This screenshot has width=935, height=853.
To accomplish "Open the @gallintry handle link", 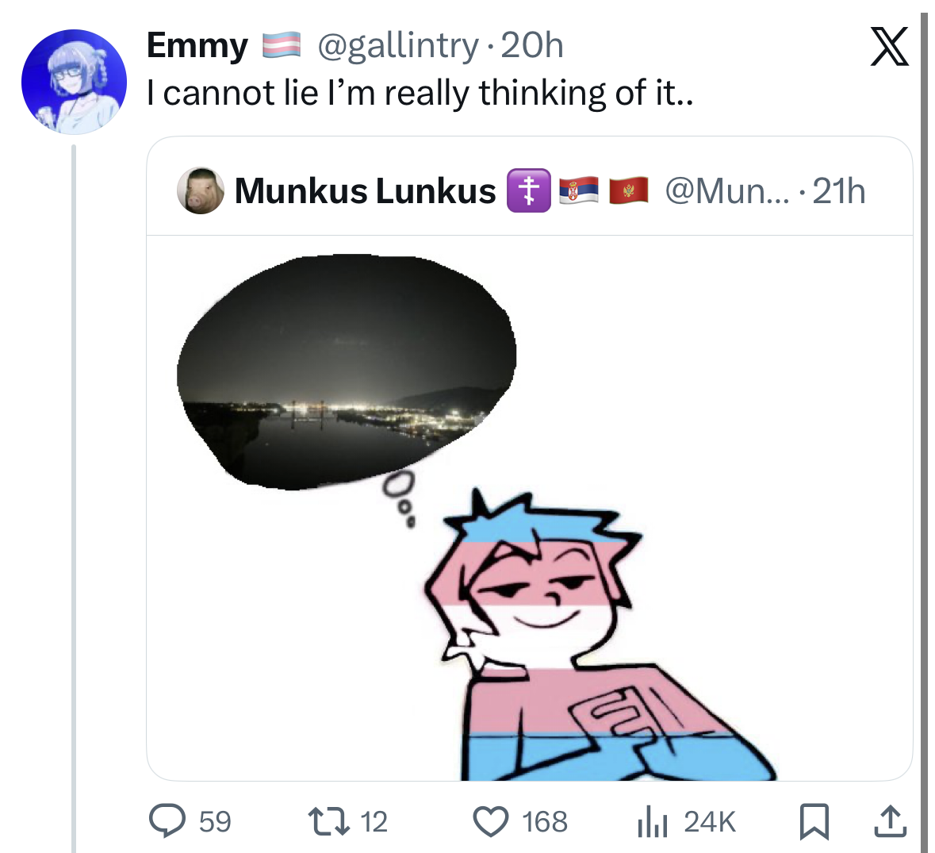I will click(398, 46).
